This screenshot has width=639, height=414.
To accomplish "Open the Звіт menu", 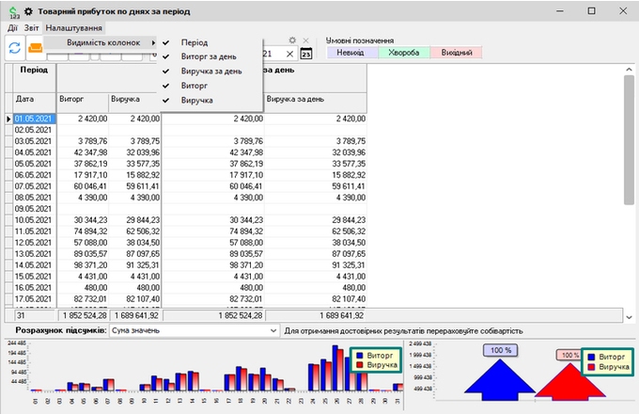I will [x=31, y=28].
